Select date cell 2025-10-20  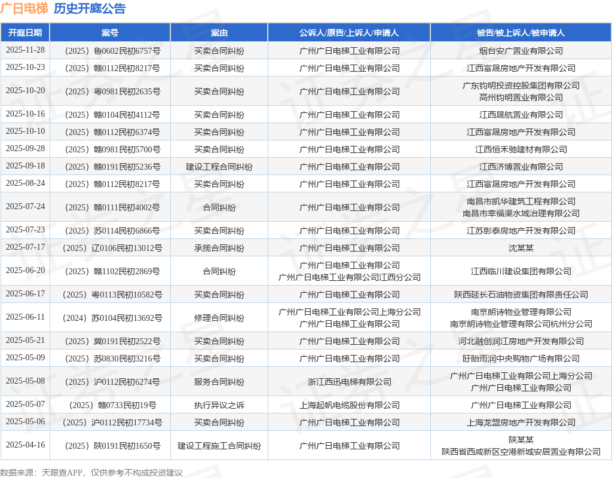[x=25, y=91]
